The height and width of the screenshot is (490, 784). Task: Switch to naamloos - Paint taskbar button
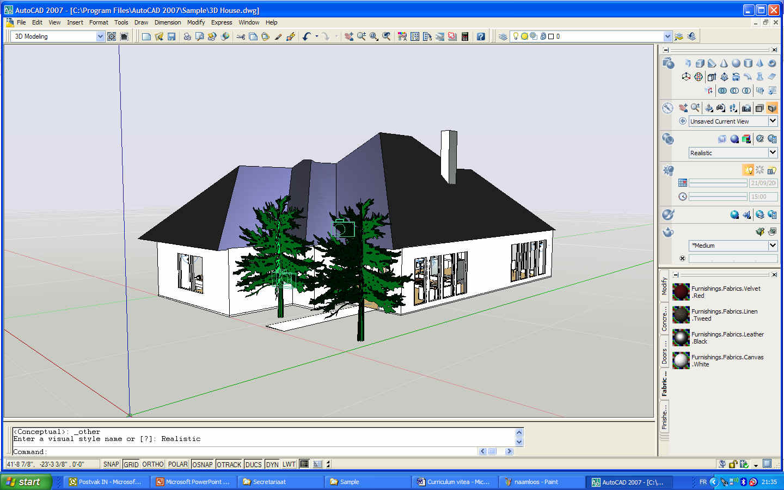point(541,482)
